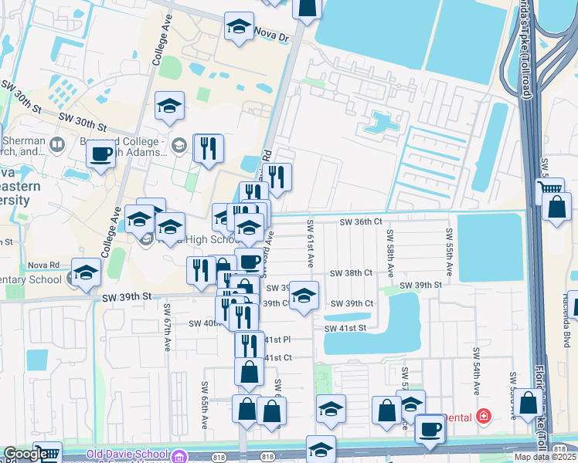Click the Hacienda Blvd street label
Image resolution: width=578 pixels, height=463 pixels.
tap(566, 320)
